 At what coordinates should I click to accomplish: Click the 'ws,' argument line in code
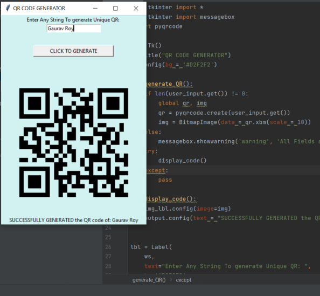149,257
